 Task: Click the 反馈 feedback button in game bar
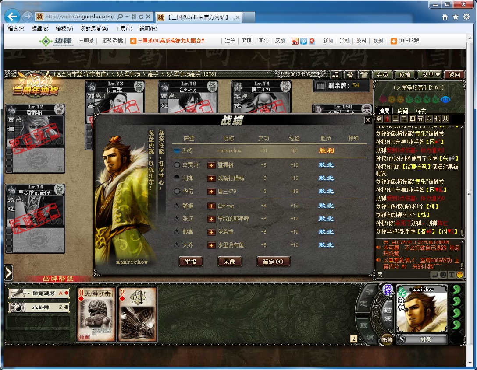405,75
